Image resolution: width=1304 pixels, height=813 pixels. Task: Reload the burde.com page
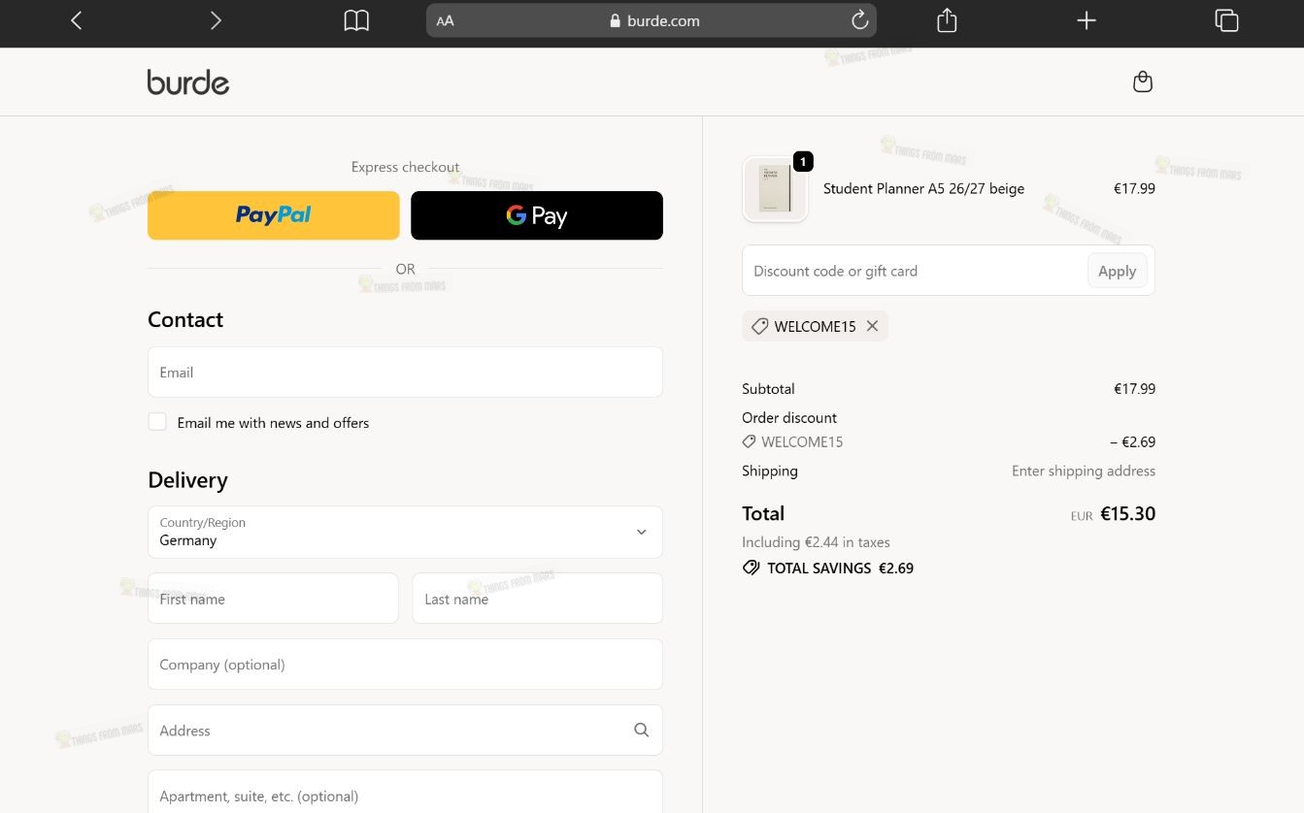click(859, 20)
